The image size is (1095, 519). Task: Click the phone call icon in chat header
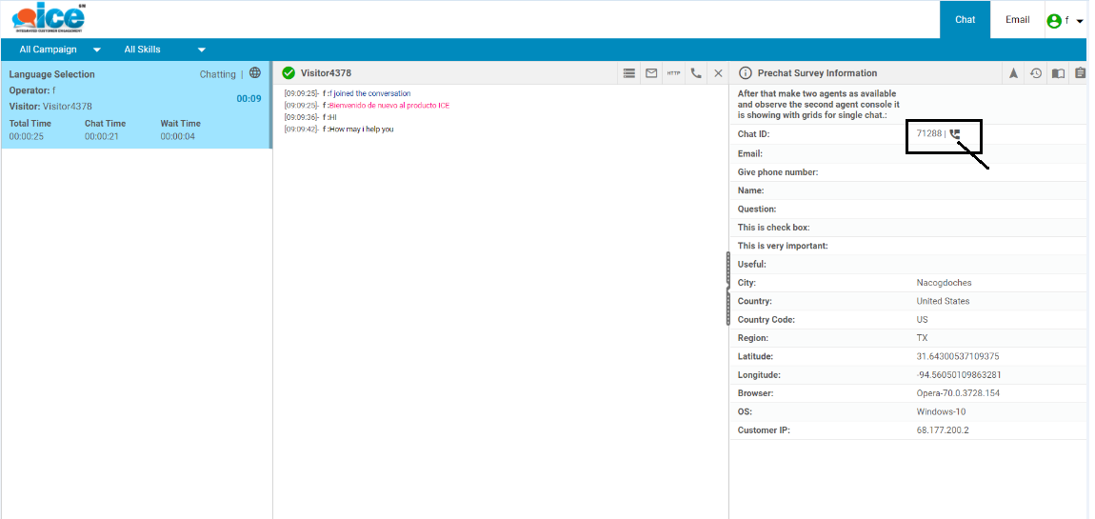[696, 73]
